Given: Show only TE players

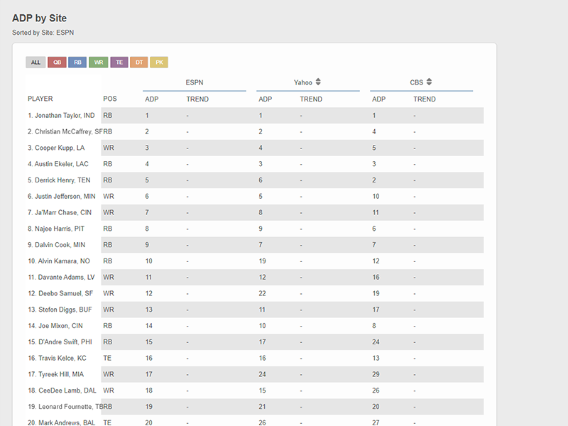Looking at the screenshot, I should coord(119,62).
